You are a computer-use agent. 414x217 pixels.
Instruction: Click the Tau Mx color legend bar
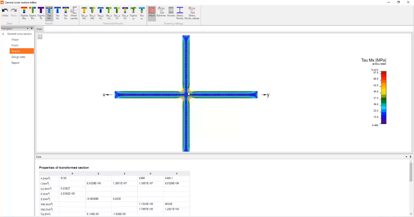[383, 97]
